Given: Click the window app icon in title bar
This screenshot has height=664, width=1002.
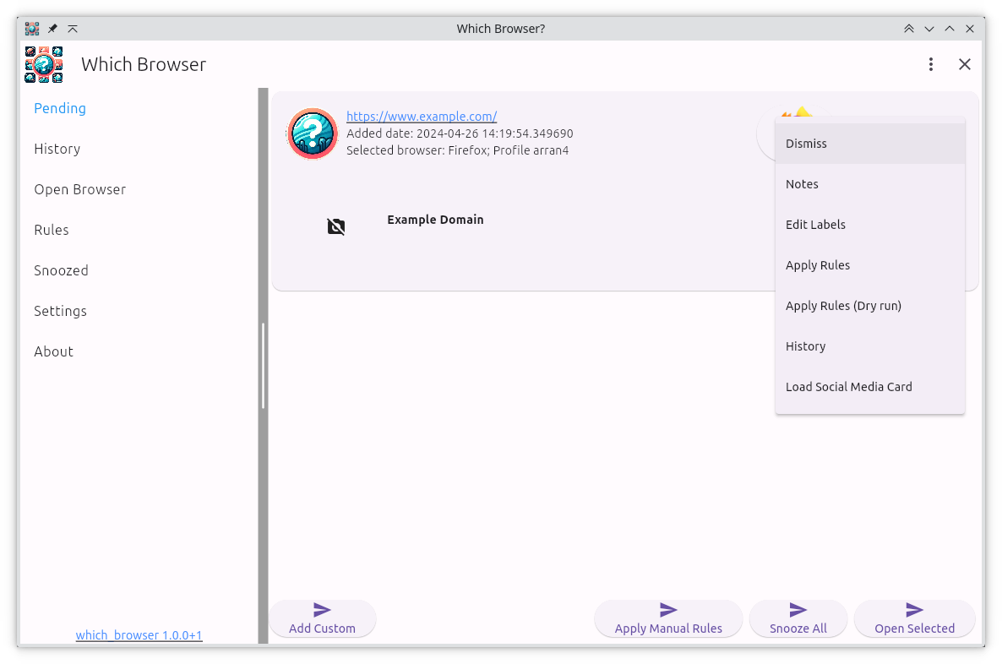Looking at the screenshot, I should 32,29.
